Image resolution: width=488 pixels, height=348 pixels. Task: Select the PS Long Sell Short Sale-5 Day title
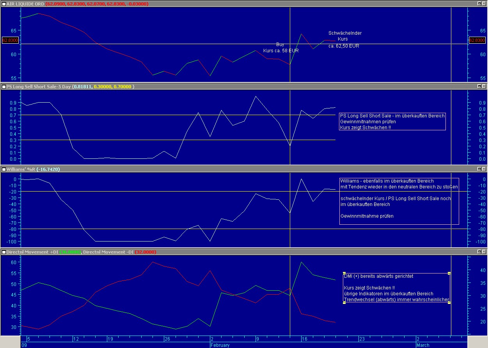click(39, 86)
